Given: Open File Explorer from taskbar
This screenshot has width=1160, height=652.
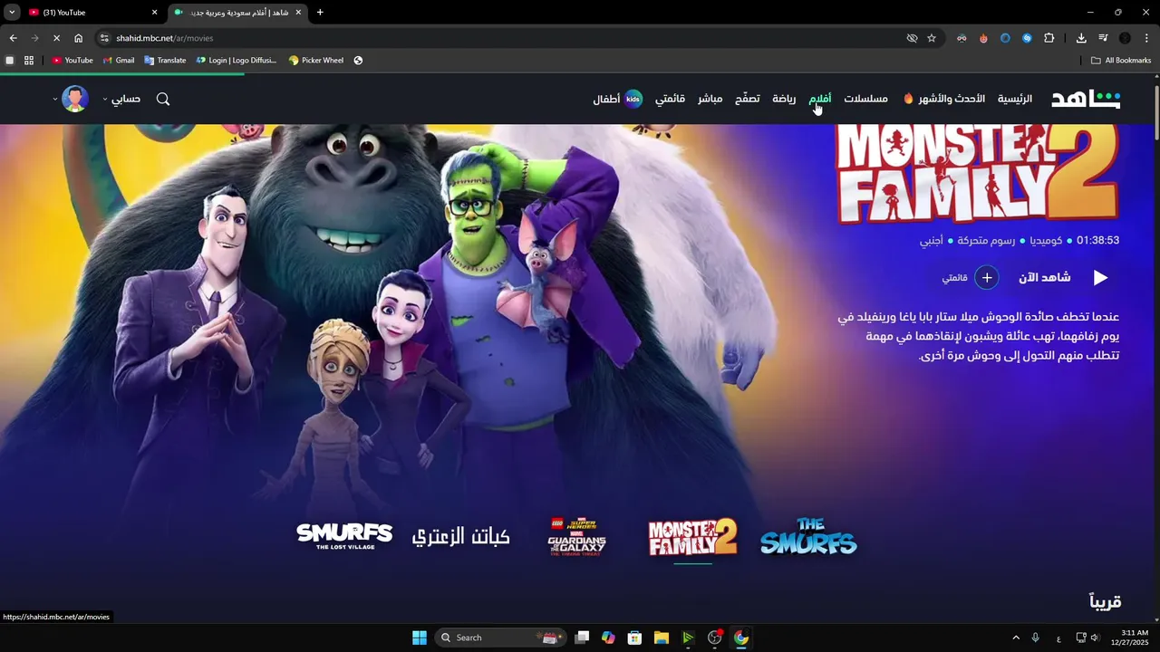Looking at the screenshot, I should 661,638.
